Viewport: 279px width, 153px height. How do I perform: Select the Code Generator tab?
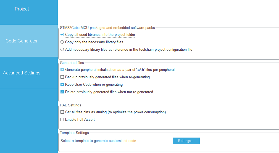click(22, 41)
